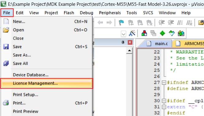This screenshot has height=116, width=204.
Task: Click the Navigate Backwards arrow icon
Action: (x=100, y=23)
